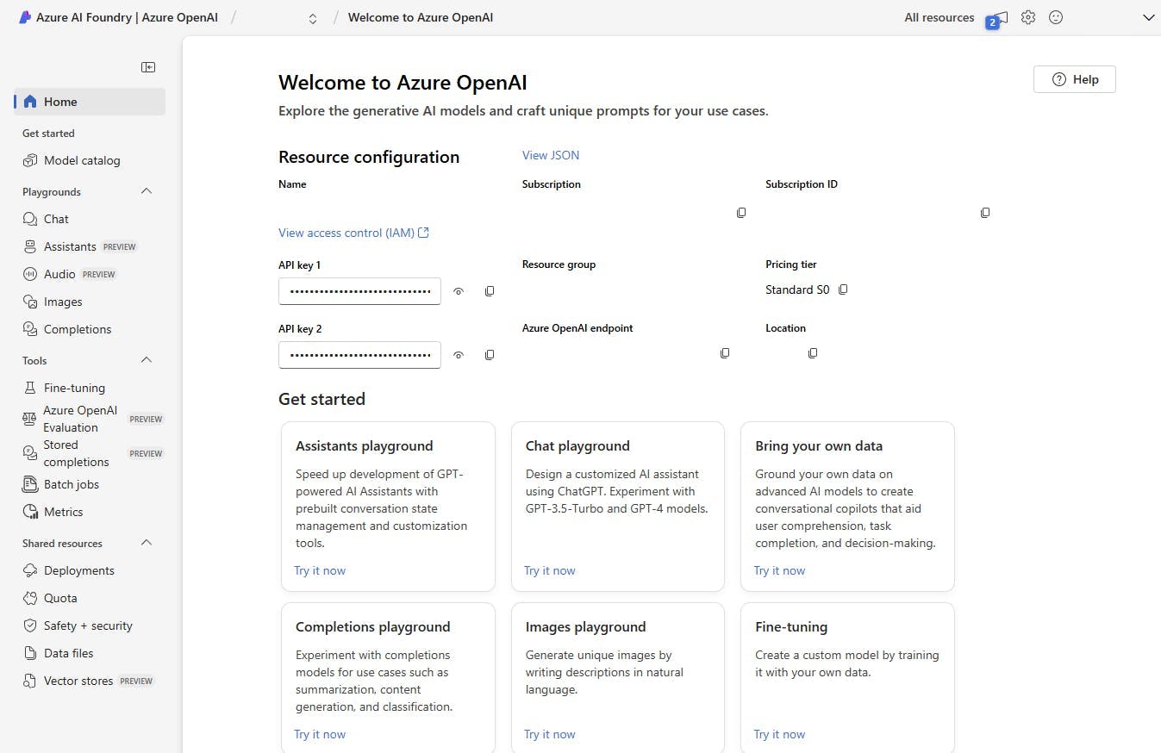
Task: Collapse the Tools section
Action: 147,360
